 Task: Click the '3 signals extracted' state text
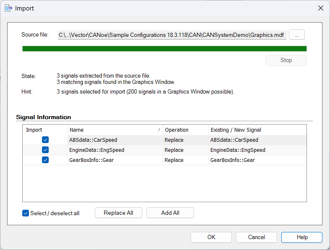click(x=103, y=76)
